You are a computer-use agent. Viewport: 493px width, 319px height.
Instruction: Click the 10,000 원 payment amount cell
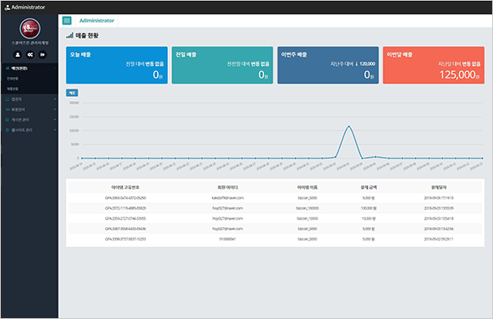click(368, 219)
